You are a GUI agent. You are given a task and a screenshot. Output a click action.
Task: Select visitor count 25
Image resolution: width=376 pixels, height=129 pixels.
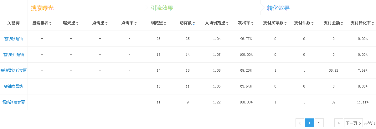point(188,39)
